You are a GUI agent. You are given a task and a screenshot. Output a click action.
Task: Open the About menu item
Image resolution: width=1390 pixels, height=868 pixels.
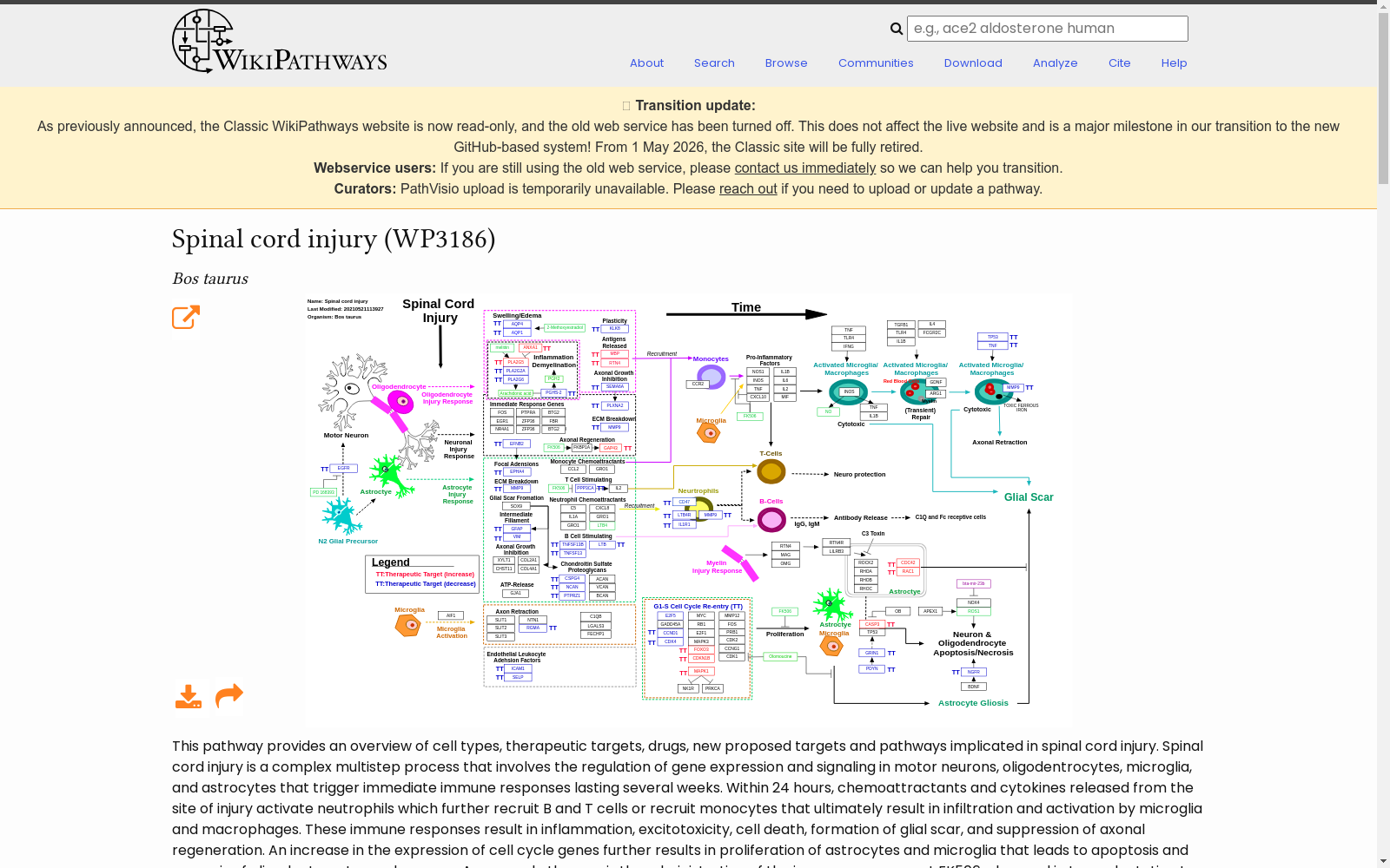click(647, 63)
